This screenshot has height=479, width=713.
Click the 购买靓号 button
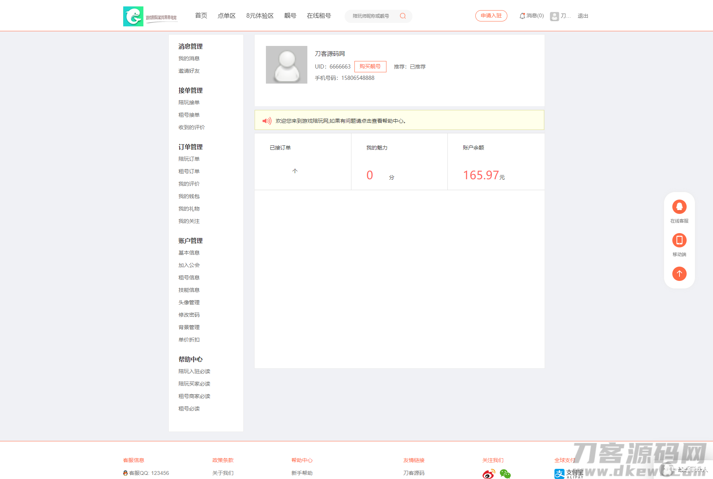coord(370,66)
